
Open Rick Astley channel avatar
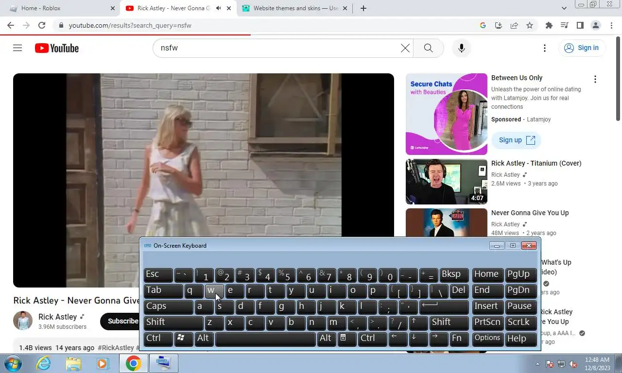[23, 321]
